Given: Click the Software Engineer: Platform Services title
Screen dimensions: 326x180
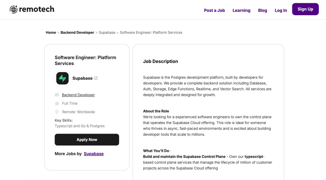Looking at the screenshot, I should point(85,60).
